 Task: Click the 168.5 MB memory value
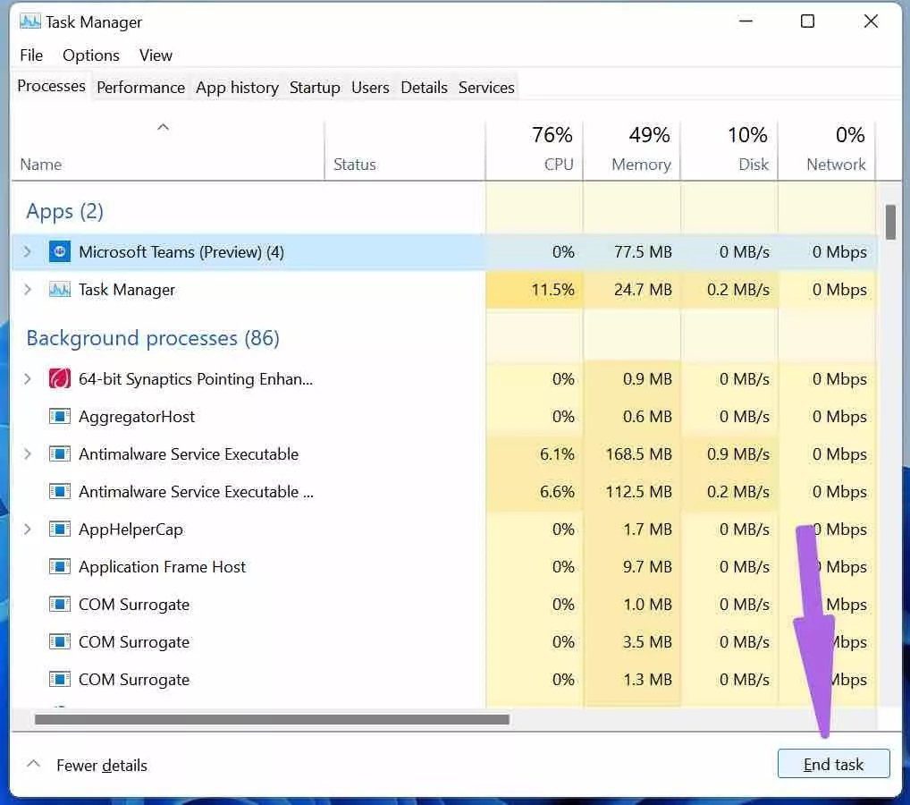tap(638, 453)
